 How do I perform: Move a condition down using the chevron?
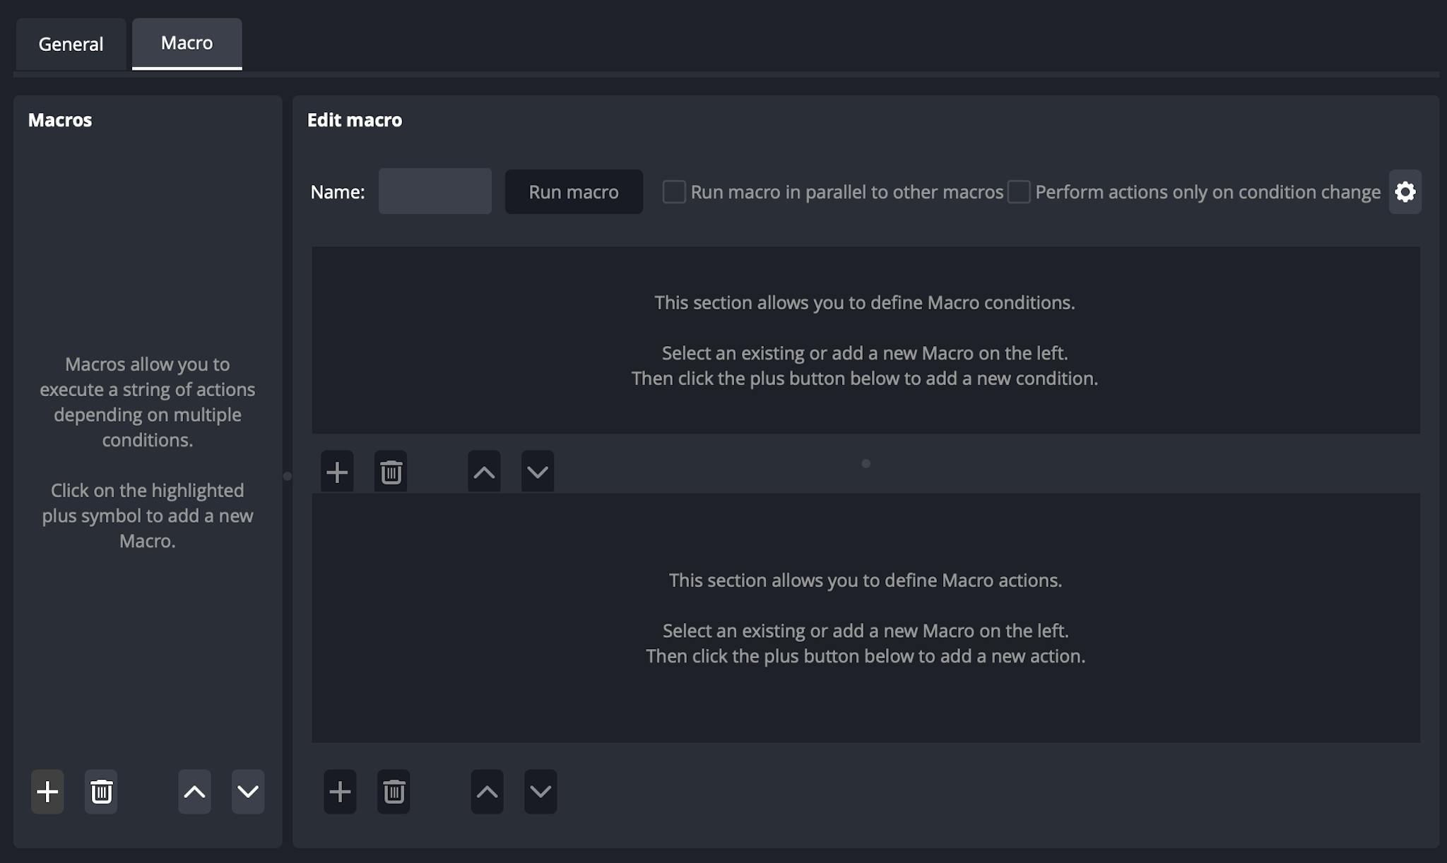(x=537, y=471)
